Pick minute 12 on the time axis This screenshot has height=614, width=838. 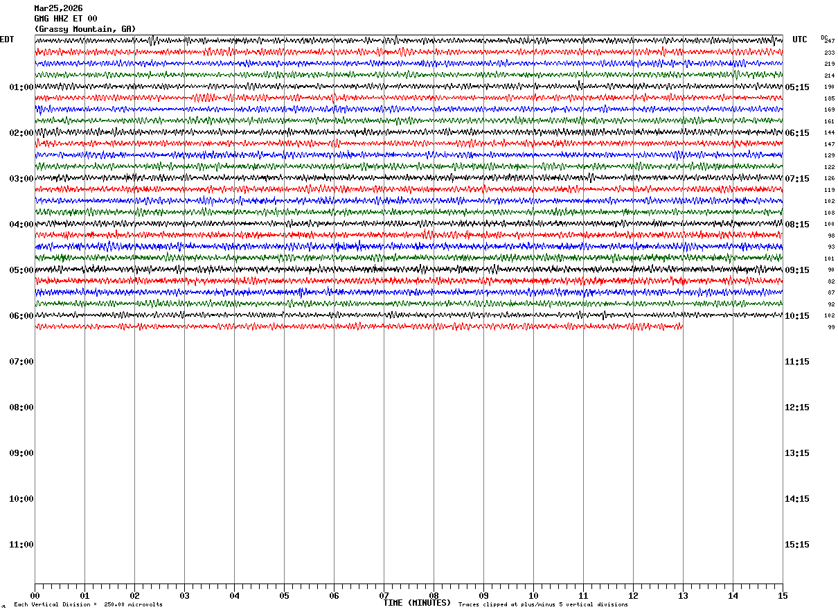pyautogui.click(x=633, y=595)
